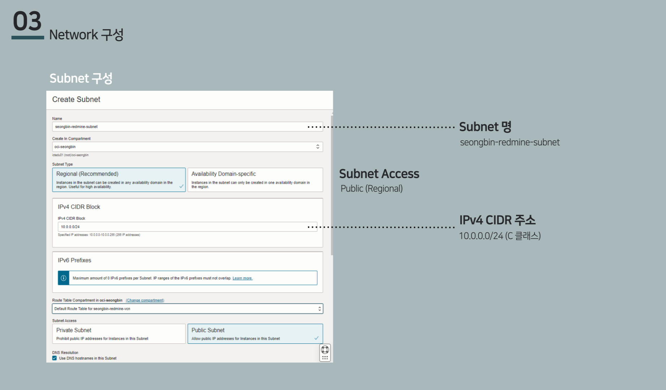Open the Learn more link
Image resolution: width=666 pixels, height=390 pixels.
point(242,278)
